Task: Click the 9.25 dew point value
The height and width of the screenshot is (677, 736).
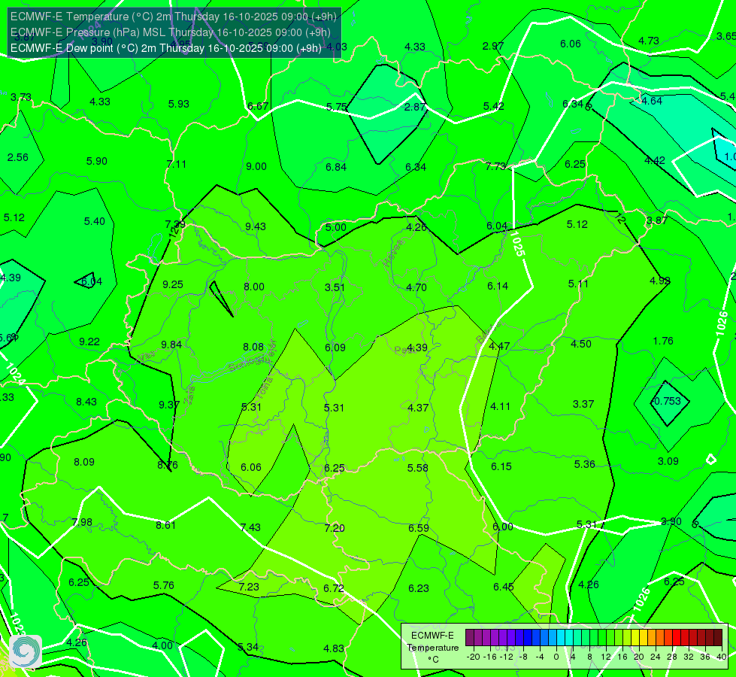Action: pyautogui.click(x=173, y=284)
